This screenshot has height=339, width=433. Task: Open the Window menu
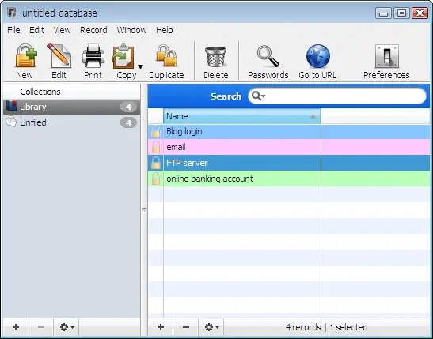pos(131,30)
